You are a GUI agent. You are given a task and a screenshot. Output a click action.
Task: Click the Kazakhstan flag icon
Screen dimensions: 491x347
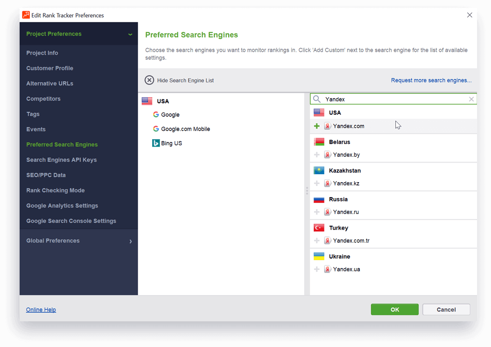point(319,170)
